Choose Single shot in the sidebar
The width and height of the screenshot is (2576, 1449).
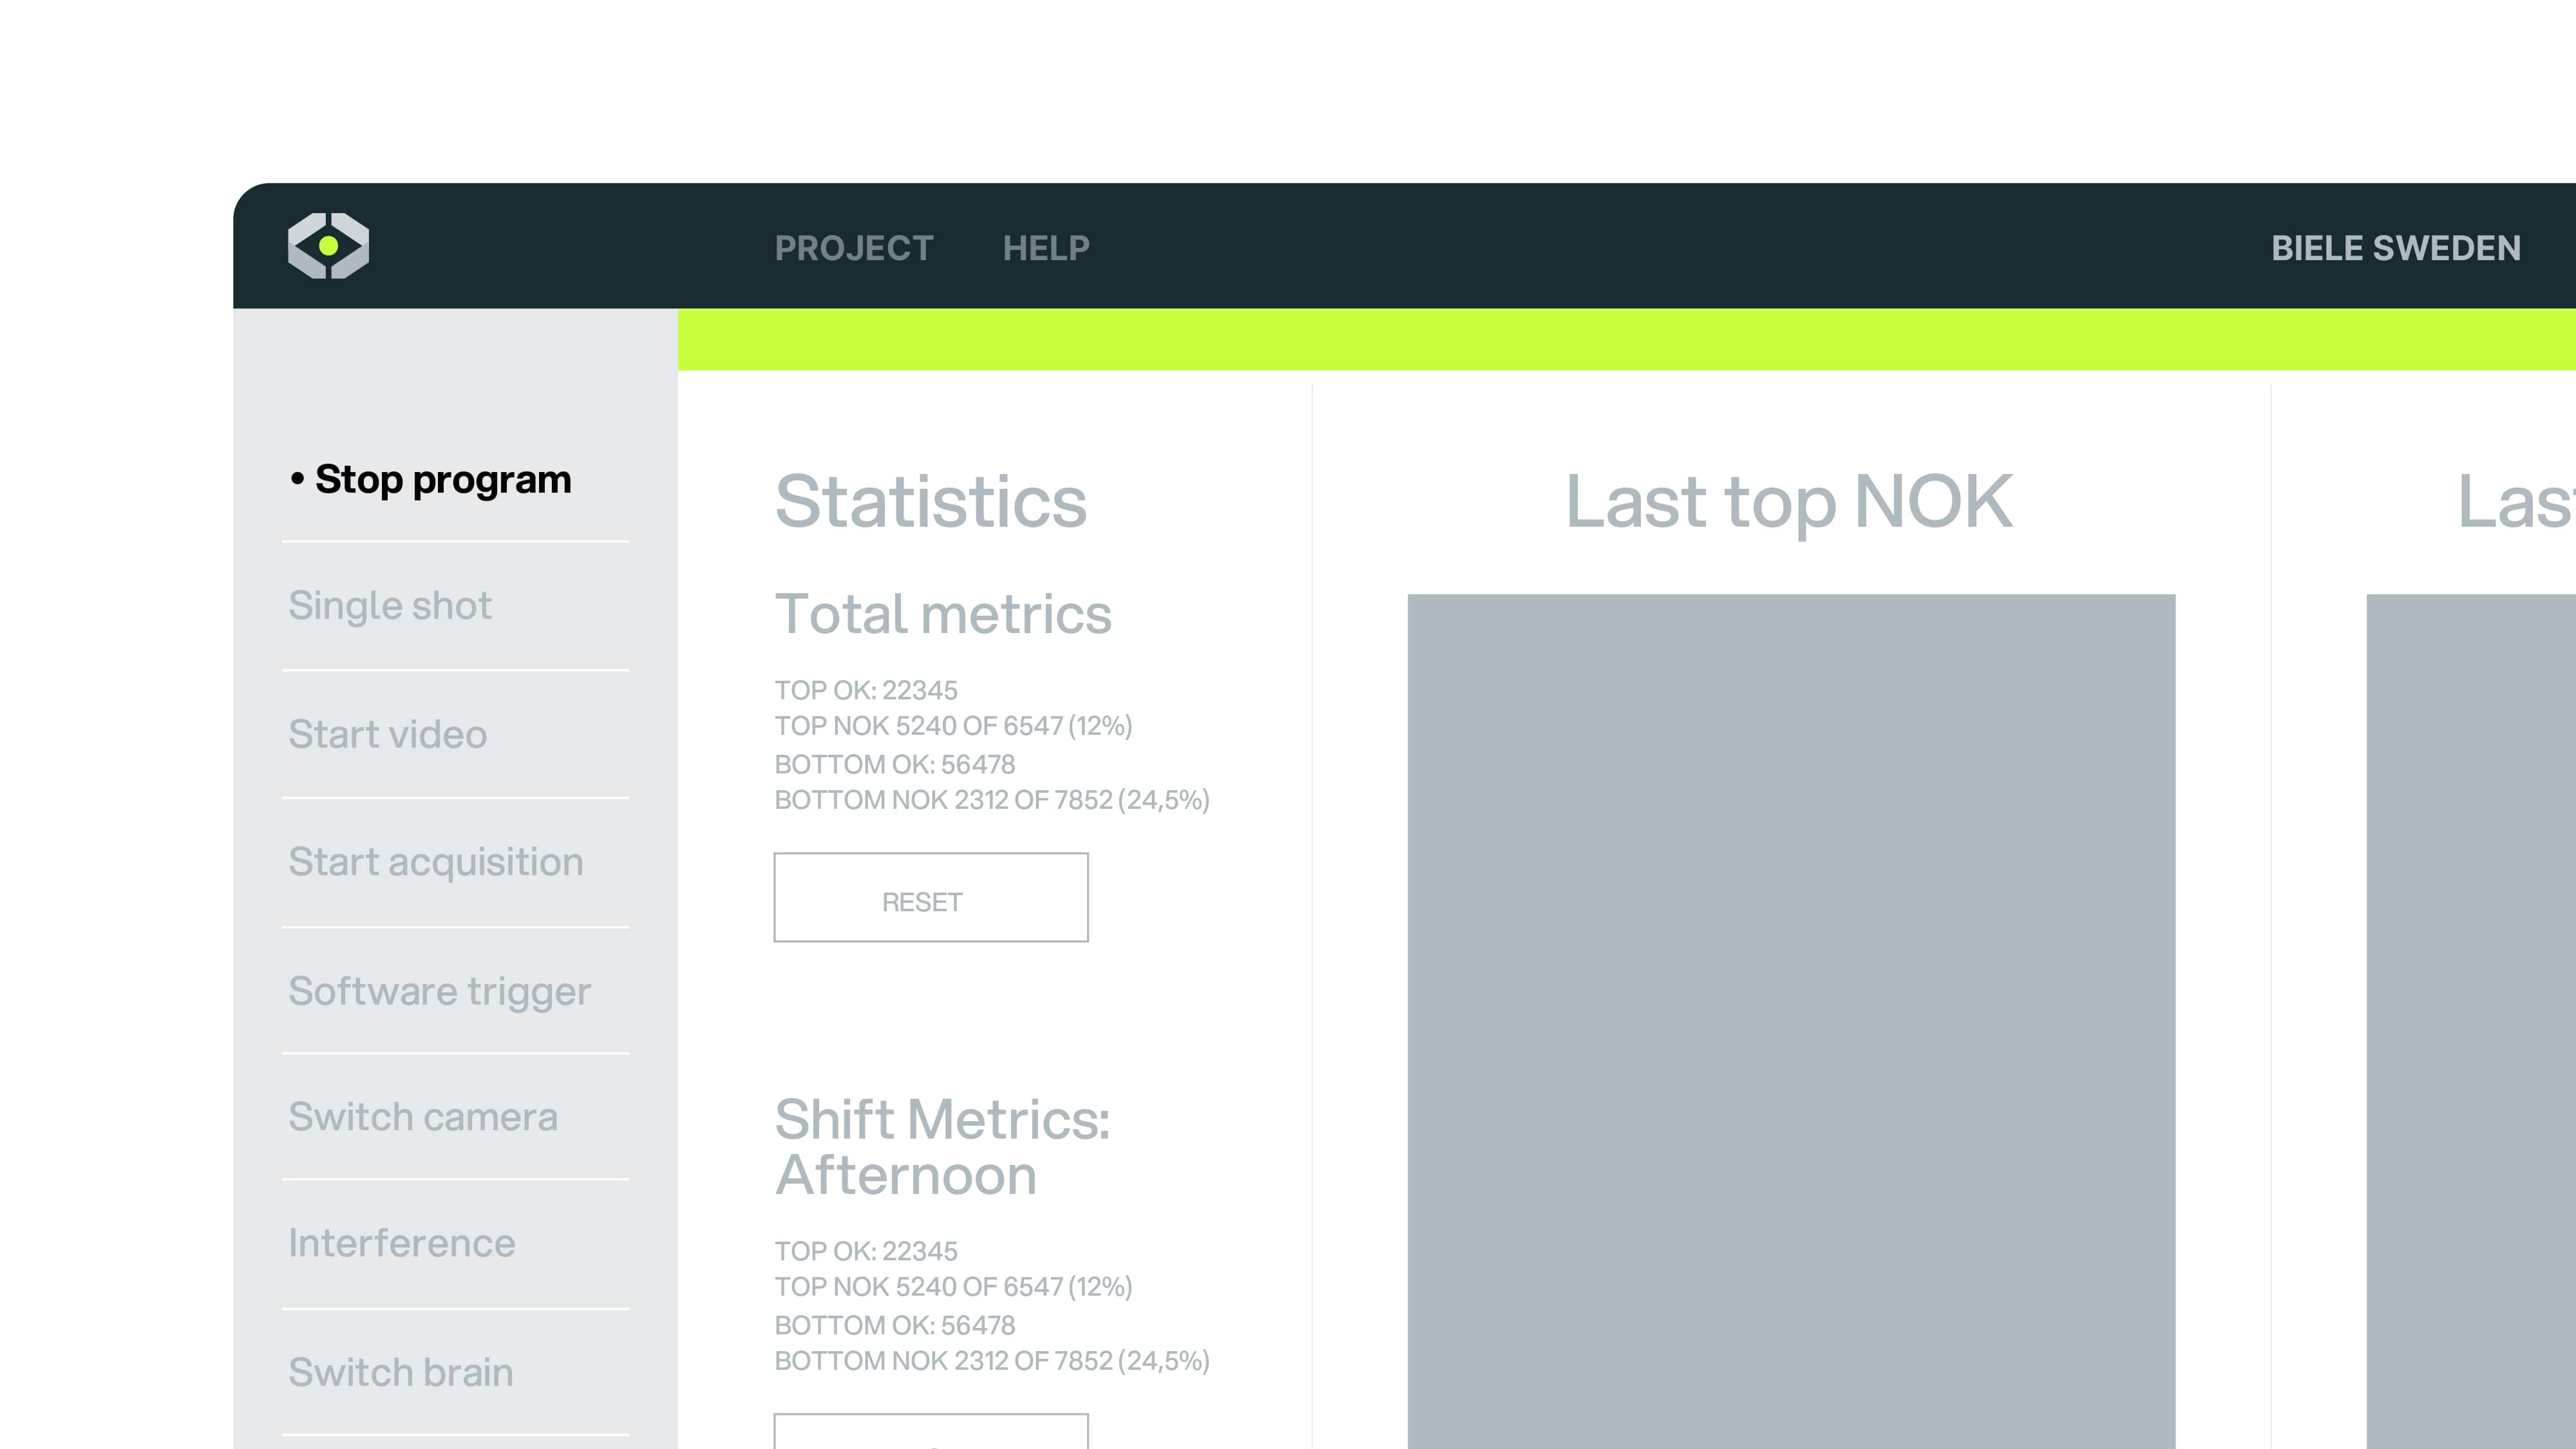point(390,606)
